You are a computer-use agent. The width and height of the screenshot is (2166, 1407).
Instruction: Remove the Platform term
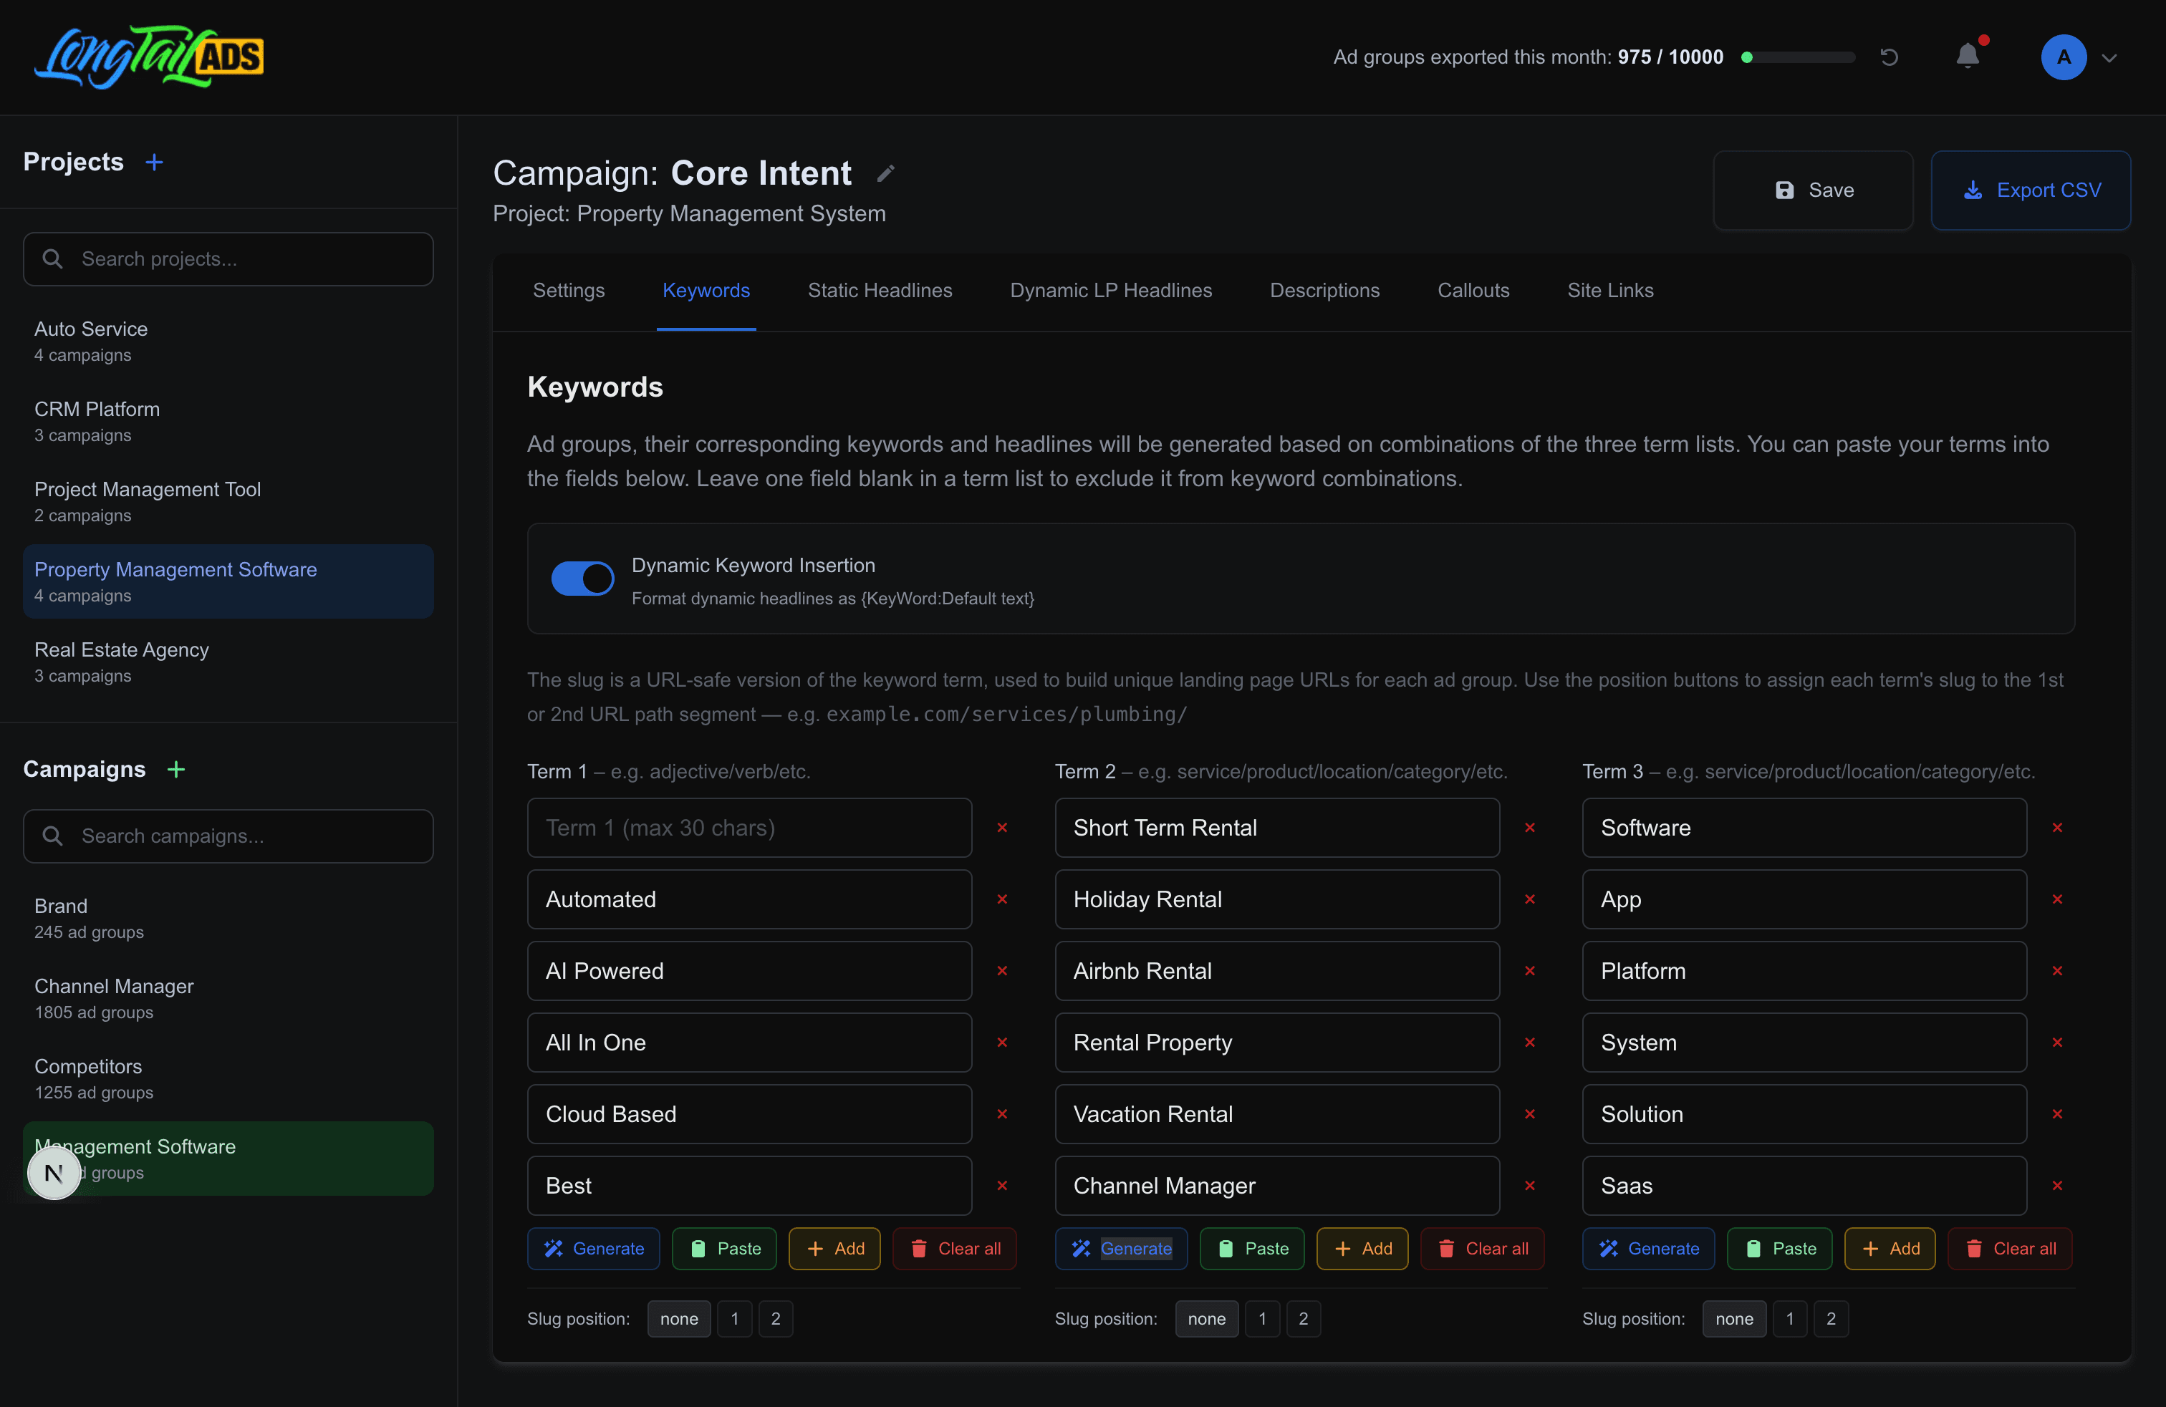(2057, 972)
